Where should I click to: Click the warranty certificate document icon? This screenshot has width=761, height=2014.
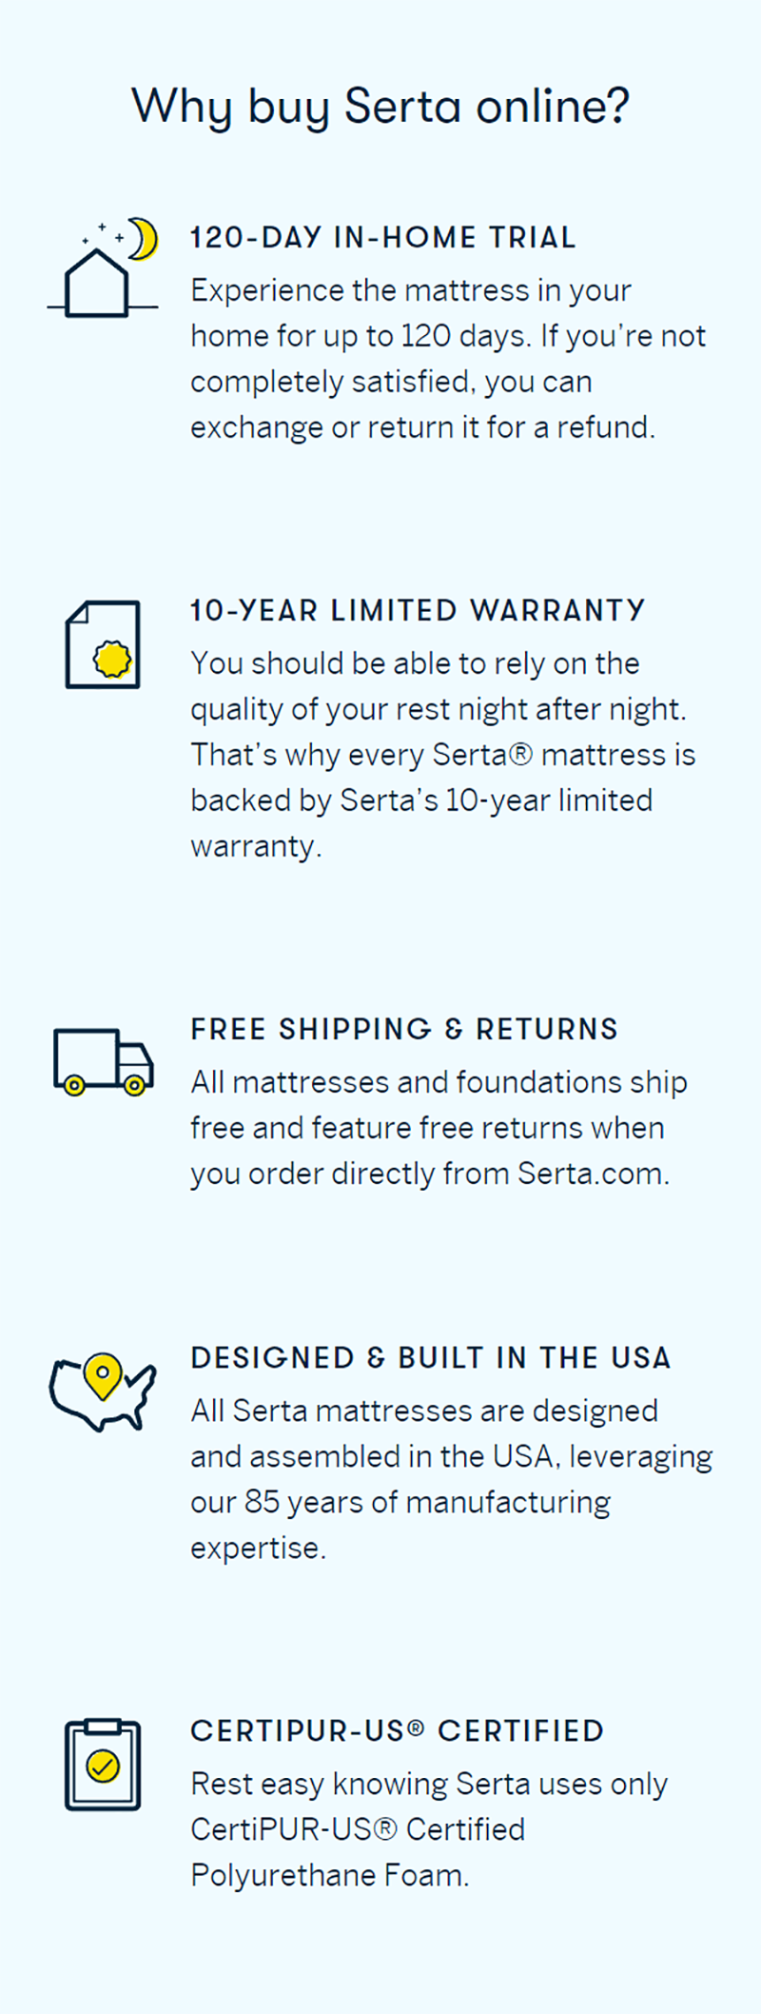103,644
